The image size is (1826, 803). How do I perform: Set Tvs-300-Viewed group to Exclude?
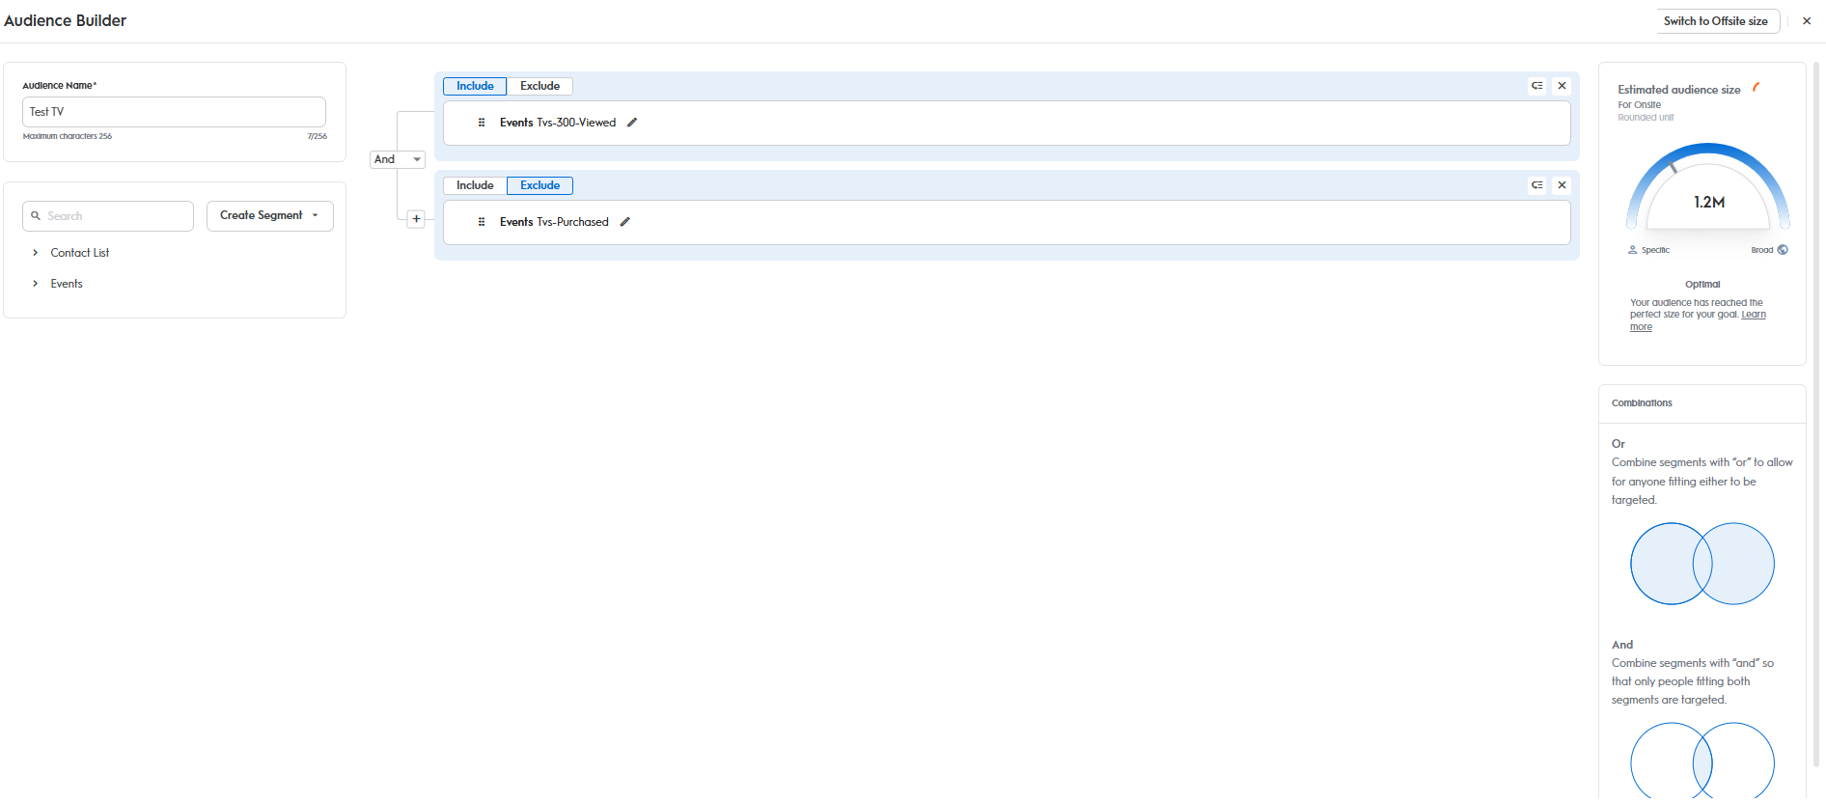coord(540,86)
